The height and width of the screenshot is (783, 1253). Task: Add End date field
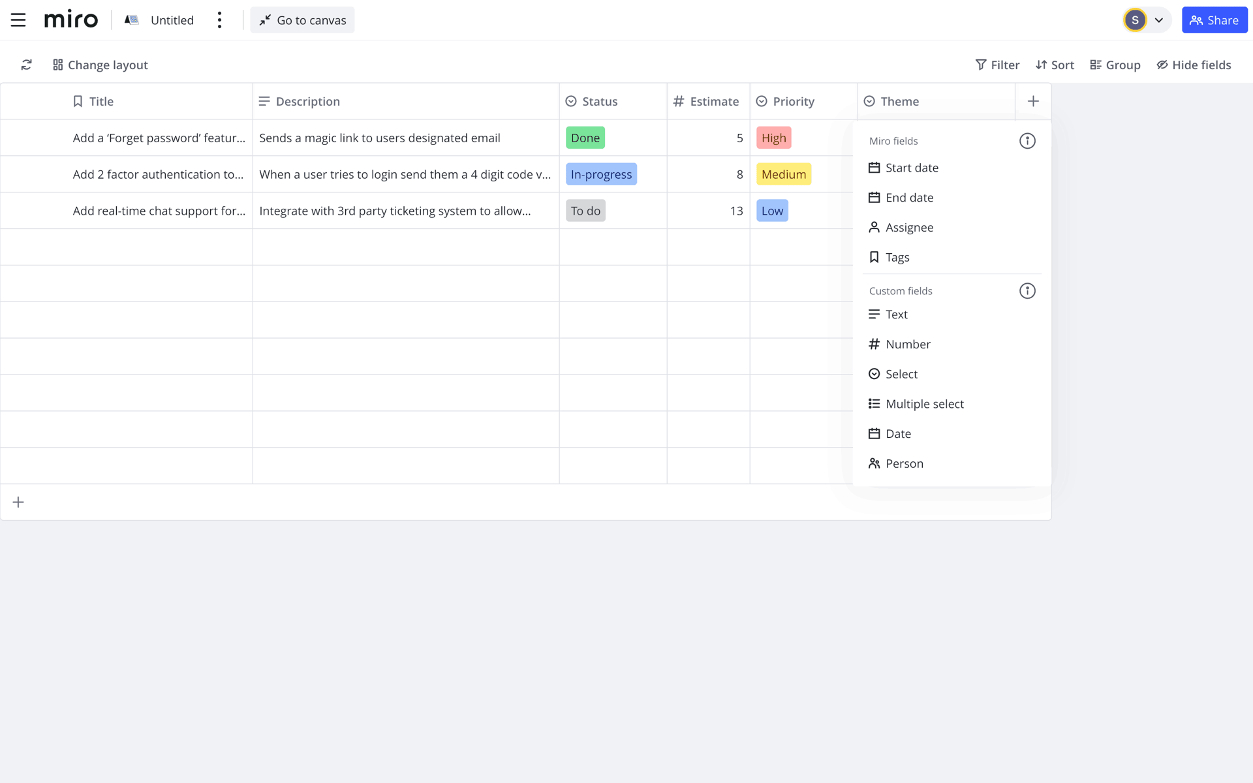point(951,198)
